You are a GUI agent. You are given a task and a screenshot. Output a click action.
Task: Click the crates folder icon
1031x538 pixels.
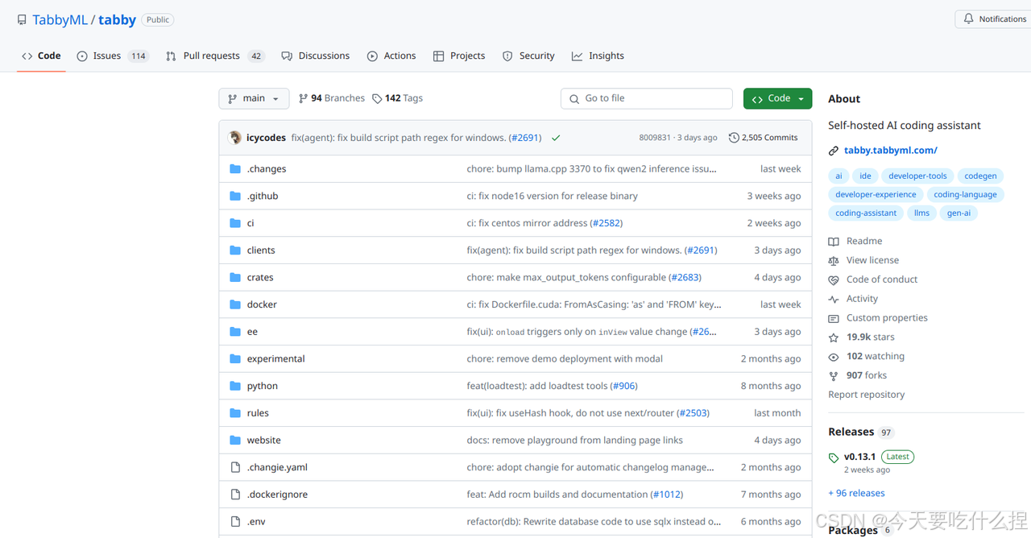[235, 277]
